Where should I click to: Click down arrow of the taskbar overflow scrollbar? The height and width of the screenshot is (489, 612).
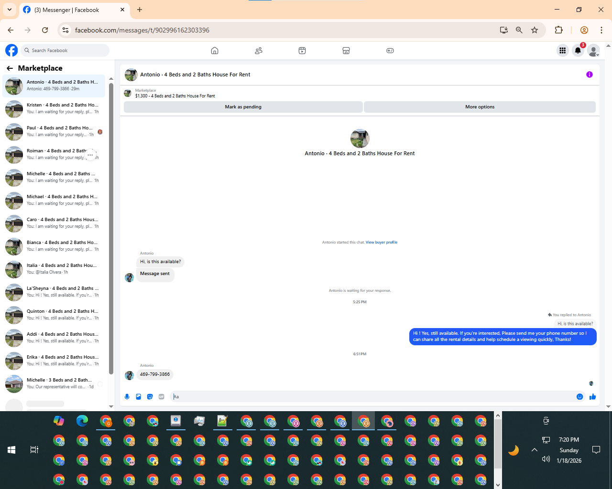(498, 485)
